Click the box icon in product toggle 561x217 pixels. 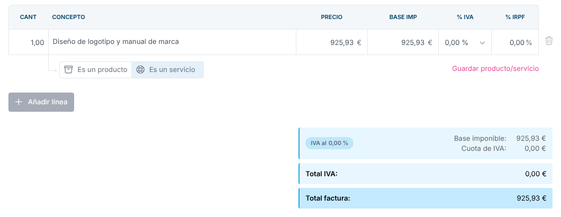pyautogui.click(x=68, y=69)
